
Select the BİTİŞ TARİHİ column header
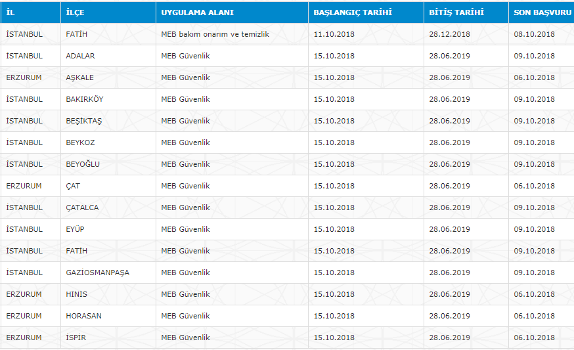tap(456, 12)
